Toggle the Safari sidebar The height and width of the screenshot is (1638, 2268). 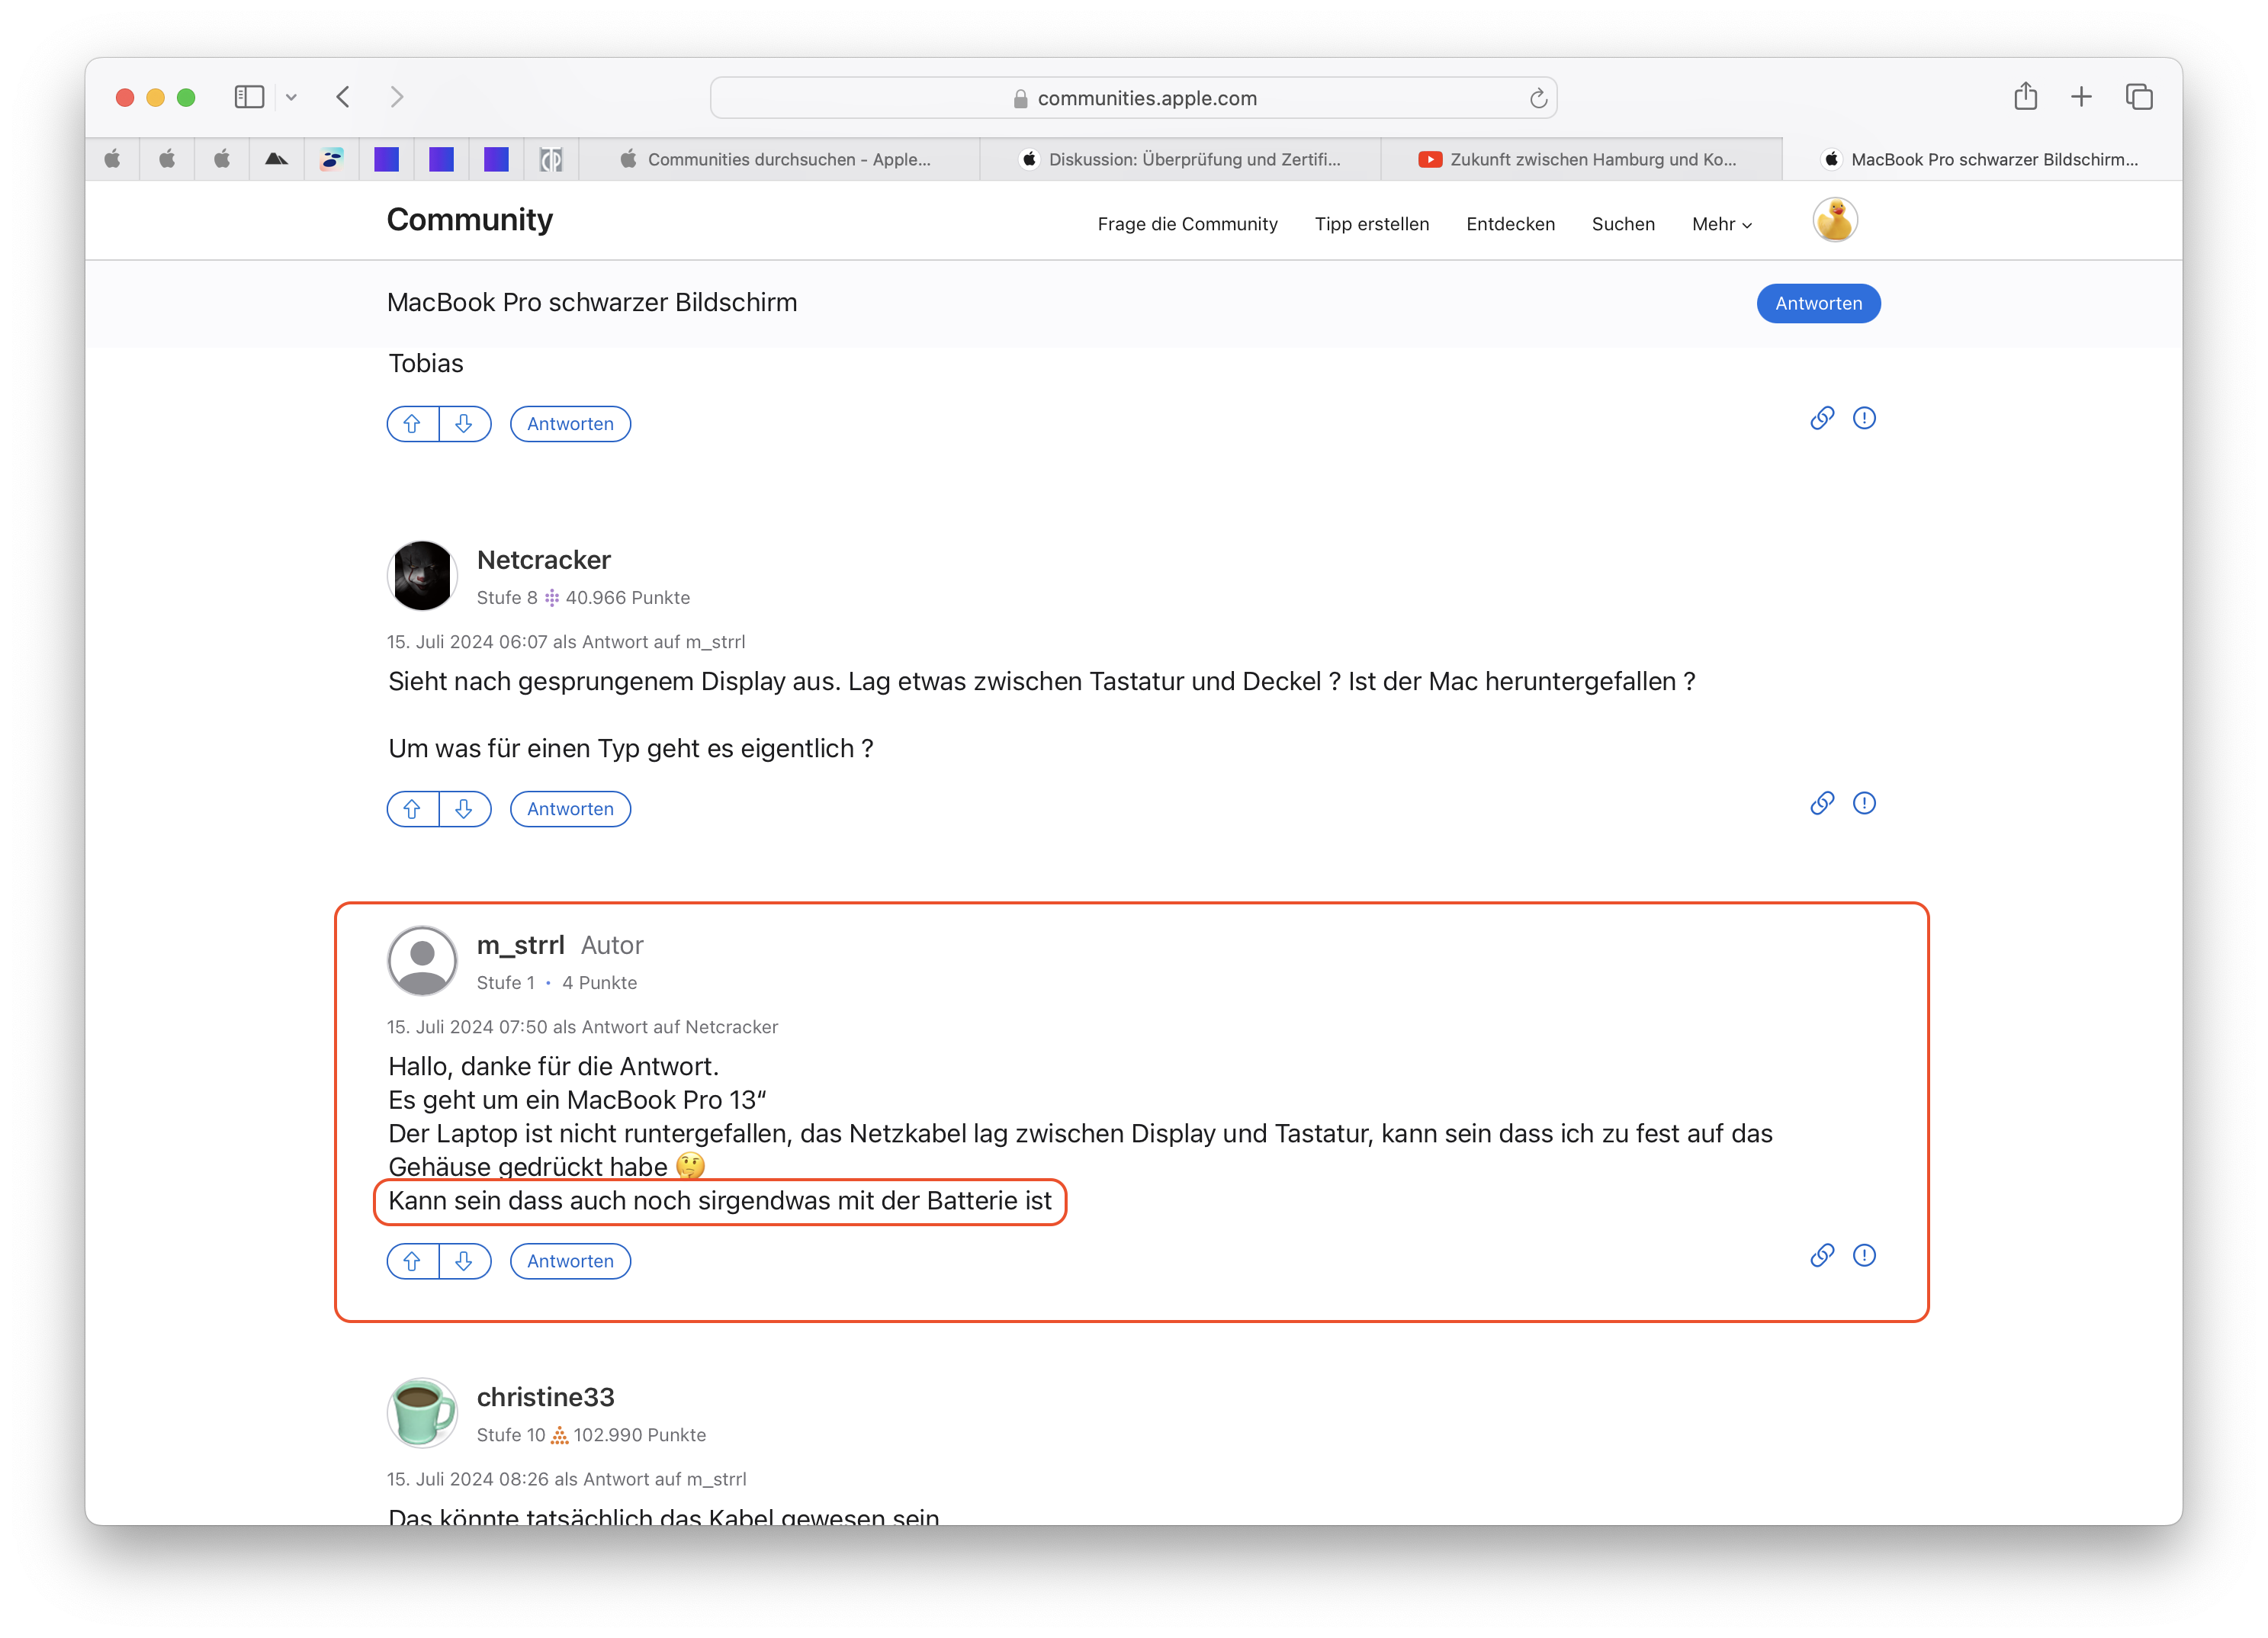click(x=249, y=97)
